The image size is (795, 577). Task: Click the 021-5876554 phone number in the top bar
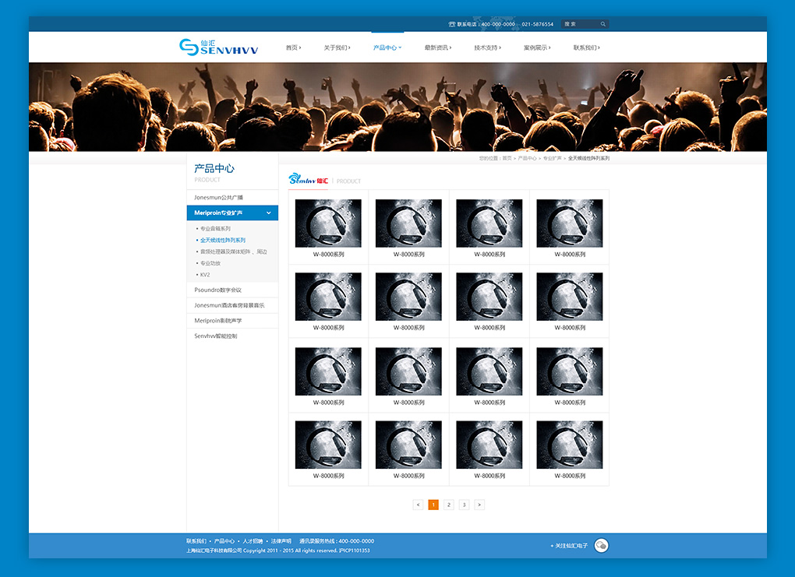click(538, 24)
